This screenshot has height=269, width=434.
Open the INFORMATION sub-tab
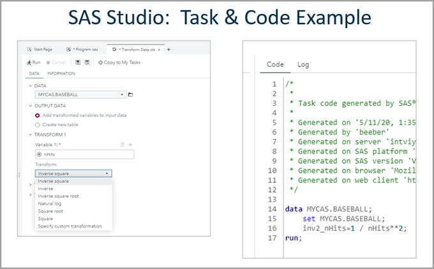point(61,73)
